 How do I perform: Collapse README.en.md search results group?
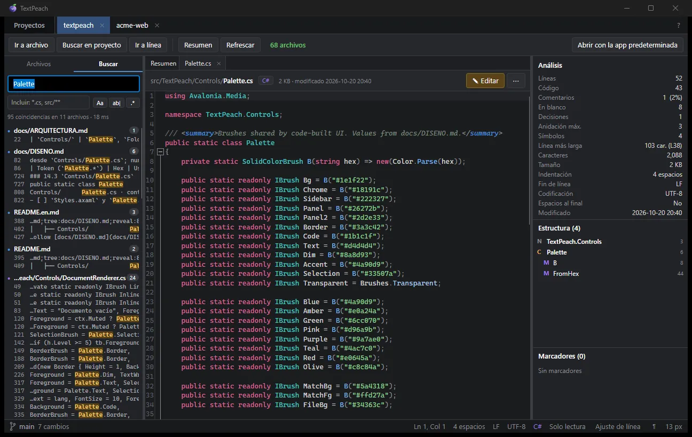pyautogui.click(x=74, y=212)
